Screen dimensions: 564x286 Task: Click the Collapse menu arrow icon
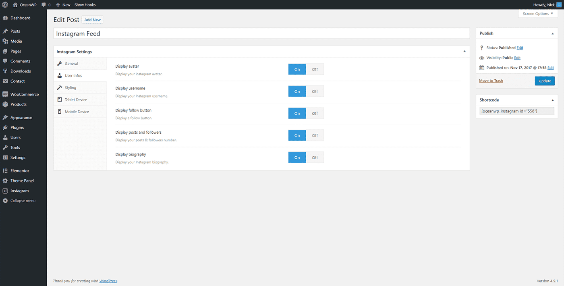pyautogui.click(x=5, y=201)
